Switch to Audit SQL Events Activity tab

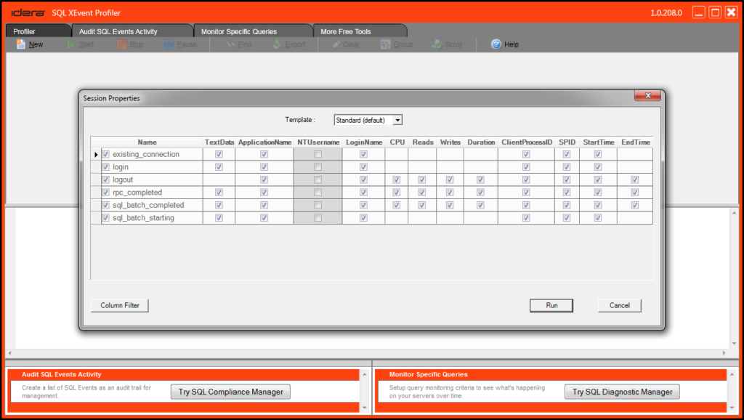pyautogui.click(x=132, y=31)
